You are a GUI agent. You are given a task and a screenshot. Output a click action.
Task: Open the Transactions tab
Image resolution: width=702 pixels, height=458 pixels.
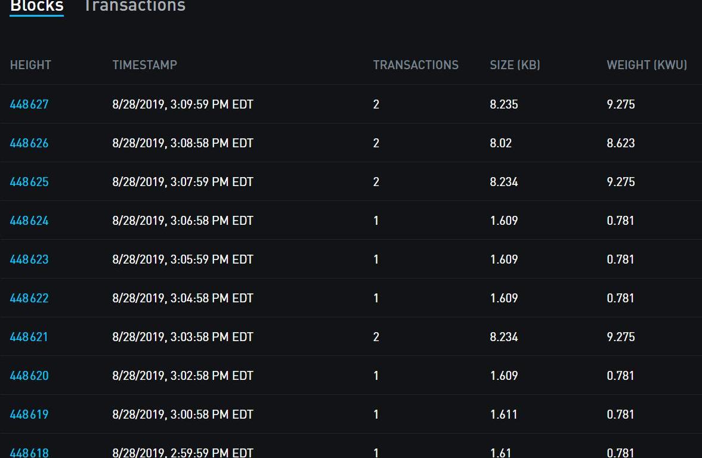click(x=134, y=7)
